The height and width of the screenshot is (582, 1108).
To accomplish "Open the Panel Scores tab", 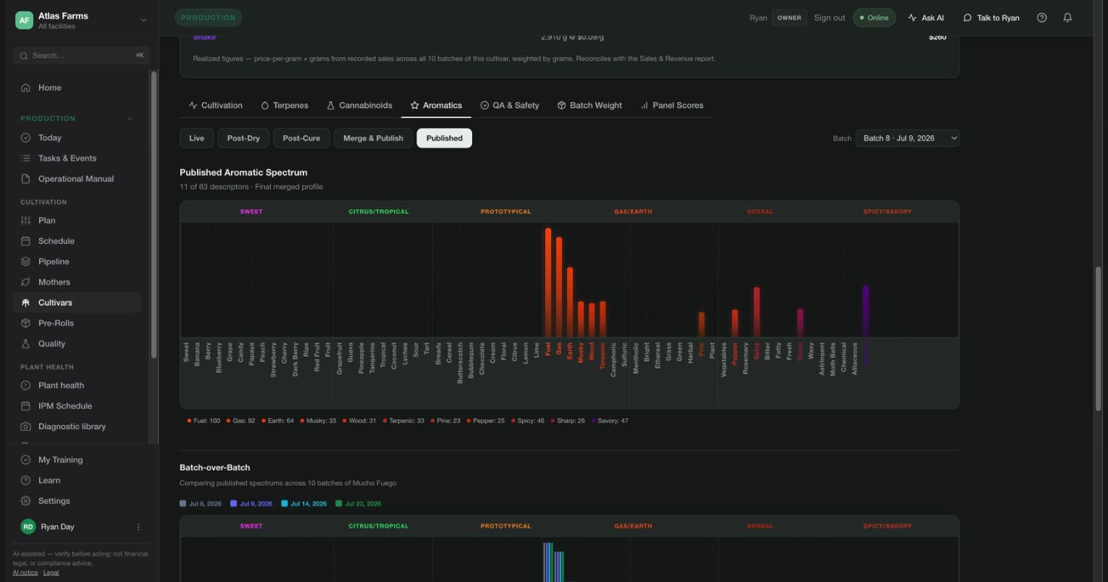I will (x=672, y=106).
